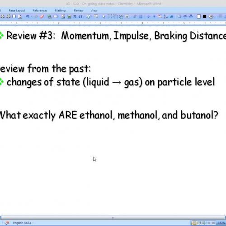This screenshot has height=226, width=226.
Task: Switch to Draft view
Action: tap(213, 223)
